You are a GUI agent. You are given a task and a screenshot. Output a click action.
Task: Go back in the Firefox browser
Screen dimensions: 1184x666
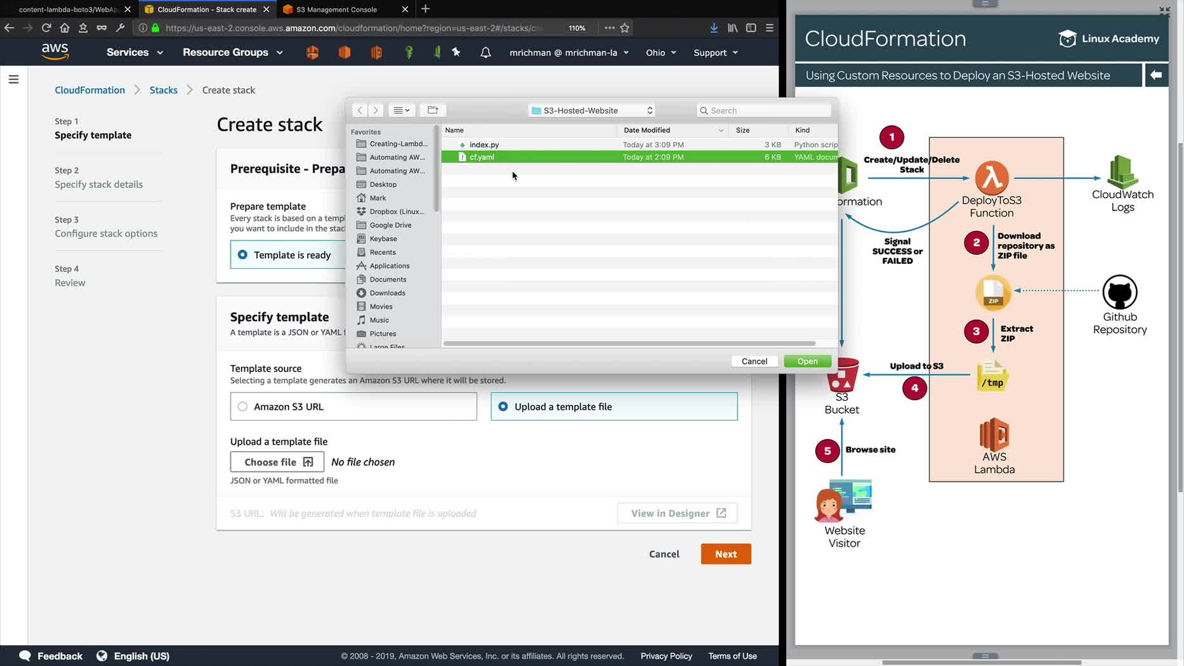point(9,28)
